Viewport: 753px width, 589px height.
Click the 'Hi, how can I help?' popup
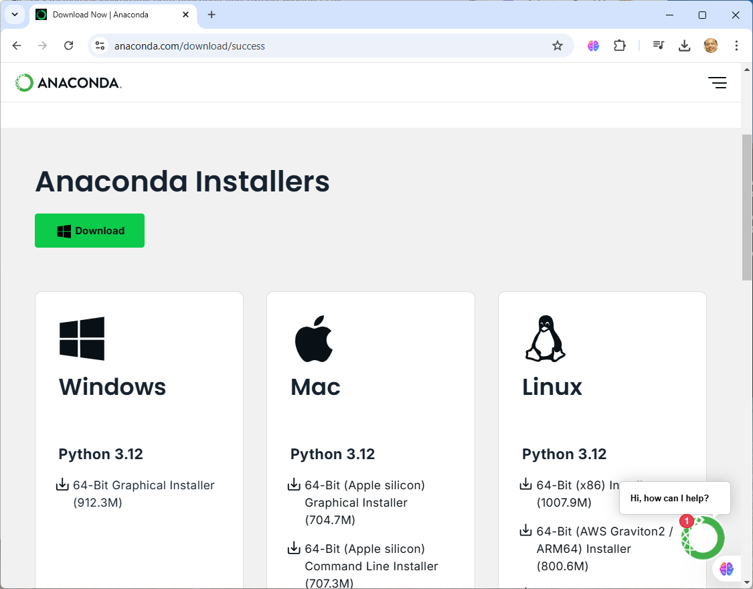[675, 498]
